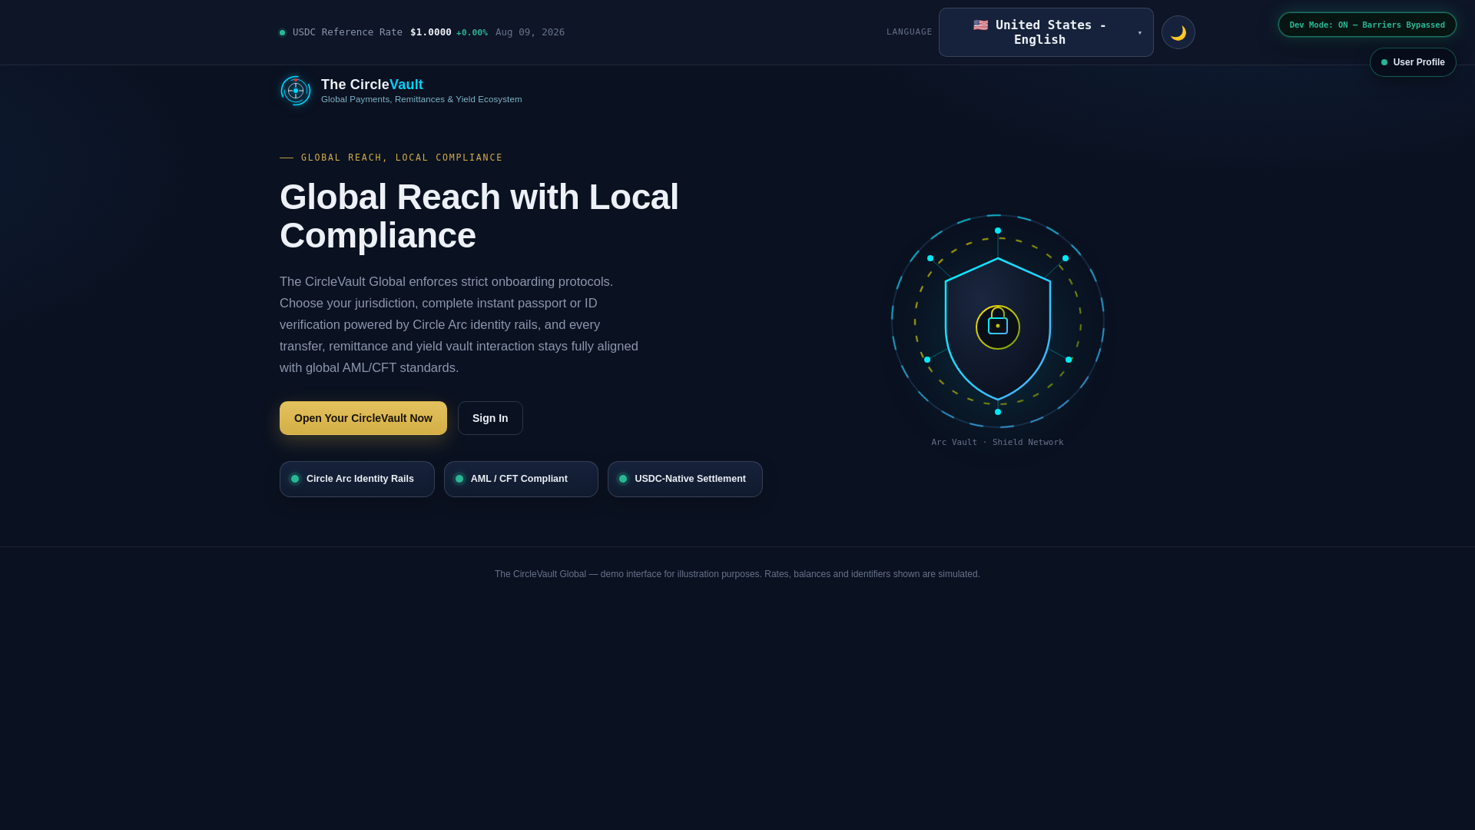Click Open Your CircleVault Now button

pyautogui.click(x=363, y=418)
